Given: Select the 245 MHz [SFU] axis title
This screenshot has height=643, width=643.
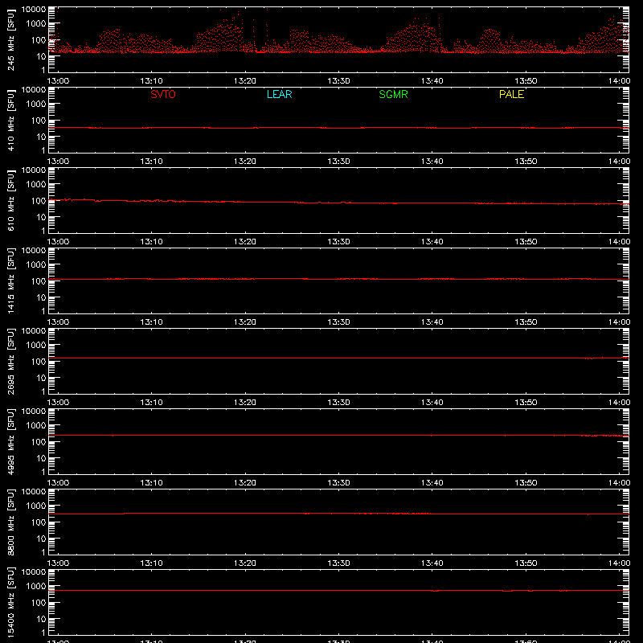Looking at the screenshot, I should pos(11,39).
